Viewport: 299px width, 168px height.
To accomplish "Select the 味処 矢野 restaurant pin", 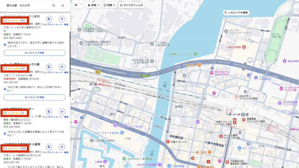I will 199,65.
